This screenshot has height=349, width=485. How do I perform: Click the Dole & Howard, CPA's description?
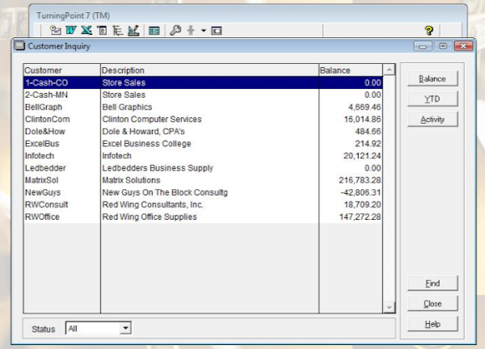[x=144, y=132]
